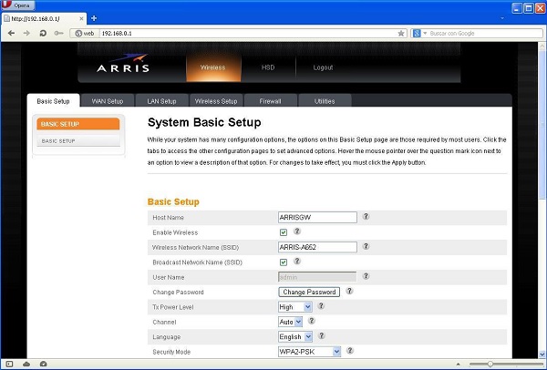Click the help icon next to Host Name
This screenshot has height=370, width=547.
366,216
